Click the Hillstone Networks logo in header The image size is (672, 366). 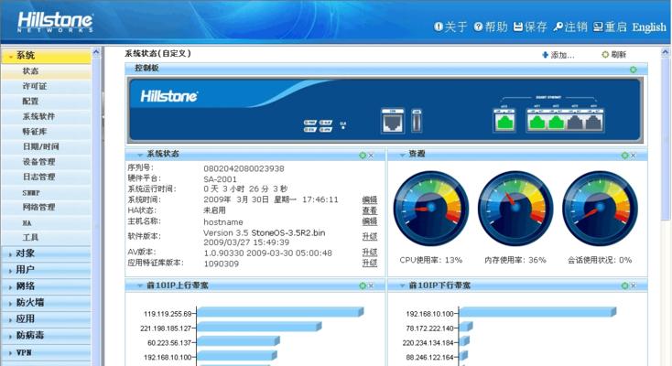pyautogui.click(x=55, y=22)
